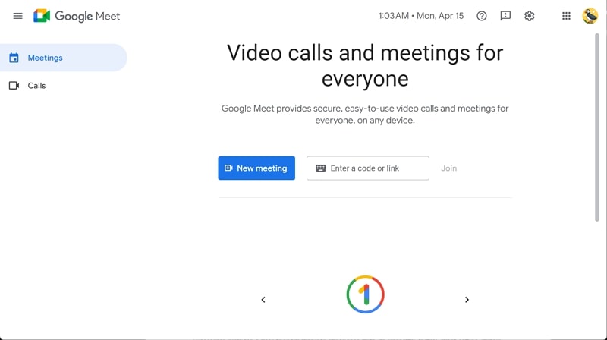Click the 'Google Meet provides secure' description text
Viewport: 607px width, 340px height.
click(x=365, y=115)
